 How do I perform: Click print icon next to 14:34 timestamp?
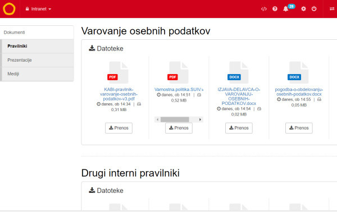click(139, 104)
